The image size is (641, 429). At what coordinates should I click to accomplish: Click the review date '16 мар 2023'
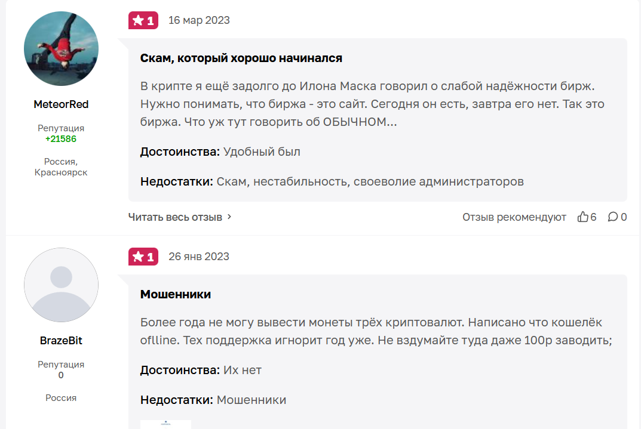coord(199,20)
